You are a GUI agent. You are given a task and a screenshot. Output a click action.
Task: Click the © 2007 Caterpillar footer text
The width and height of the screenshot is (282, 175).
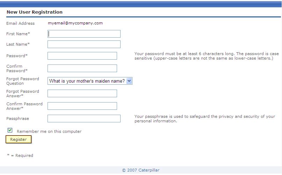pyautogui.click(x=141, y=170)
